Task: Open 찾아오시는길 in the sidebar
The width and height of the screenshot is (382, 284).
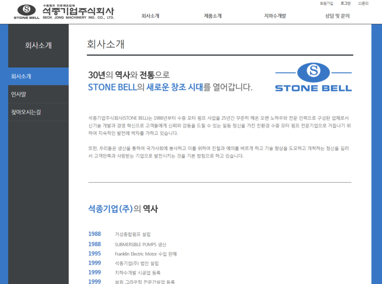Action: pos(38,112)
